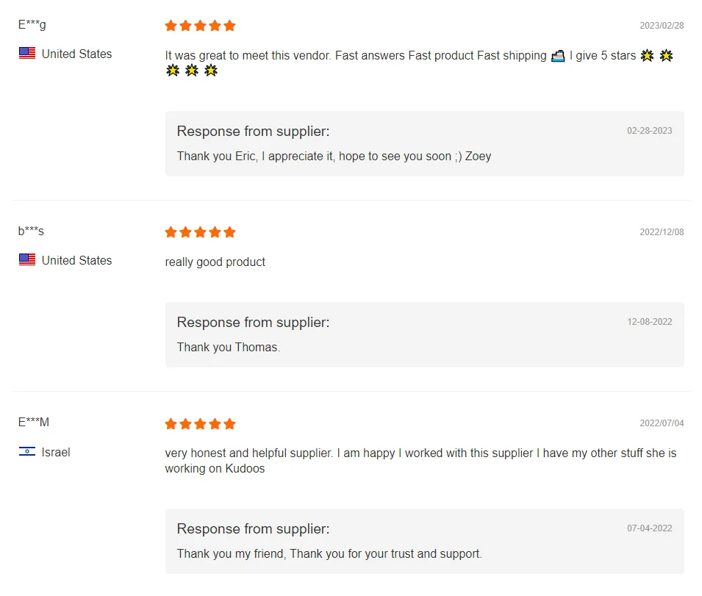
Task: Click the supplier response date 12-08-2022
Action: [x=649, y=322]
